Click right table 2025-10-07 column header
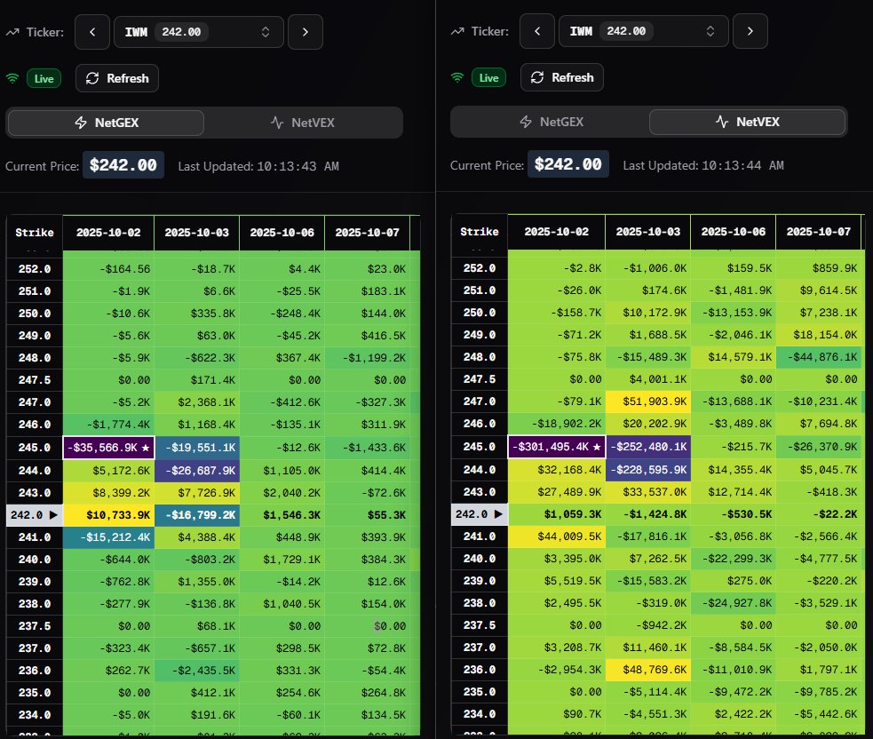The height and width of the screenshot is (739, 873). pyautogui.click(x=819, y=232)
